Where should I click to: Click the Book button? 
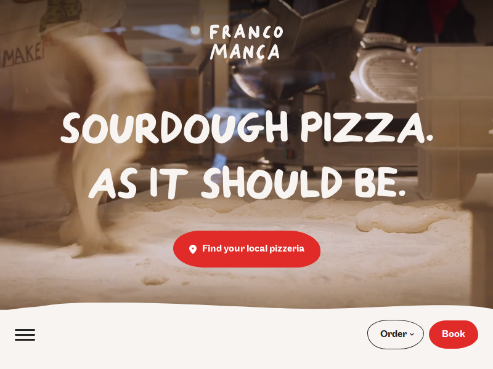454,334
